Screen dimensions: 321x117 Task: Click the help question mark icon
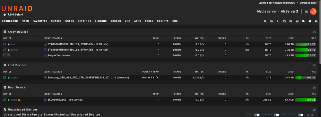(x=310, y=21)
